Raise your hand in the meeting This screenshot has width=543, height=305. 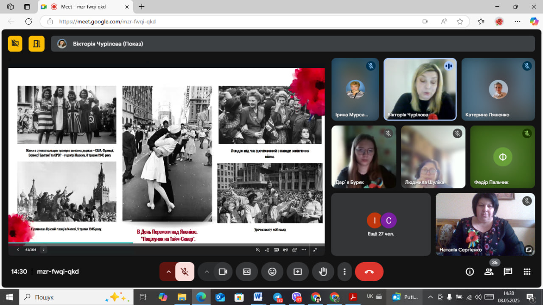(x=323, y=272)
